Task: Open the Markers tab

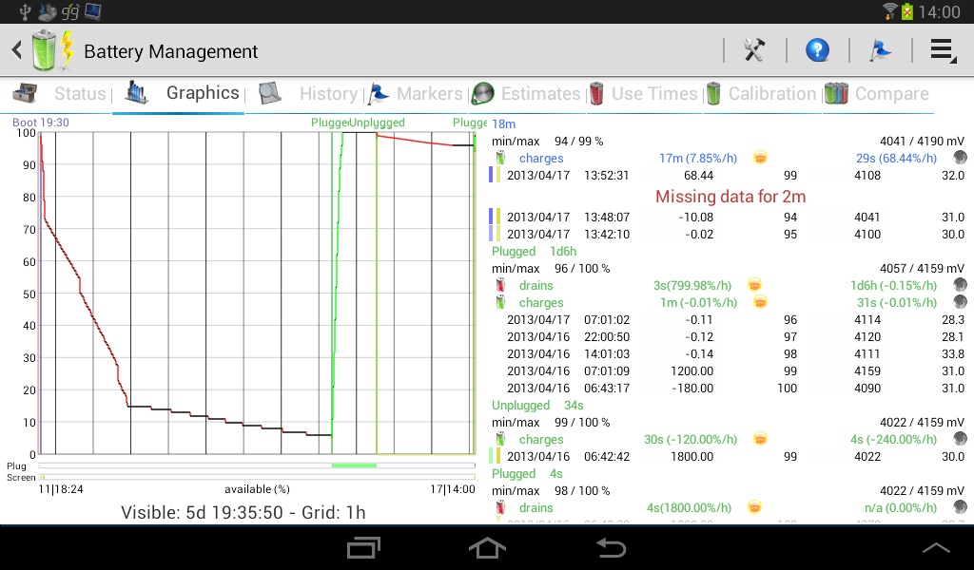Action: pos(416,94)
